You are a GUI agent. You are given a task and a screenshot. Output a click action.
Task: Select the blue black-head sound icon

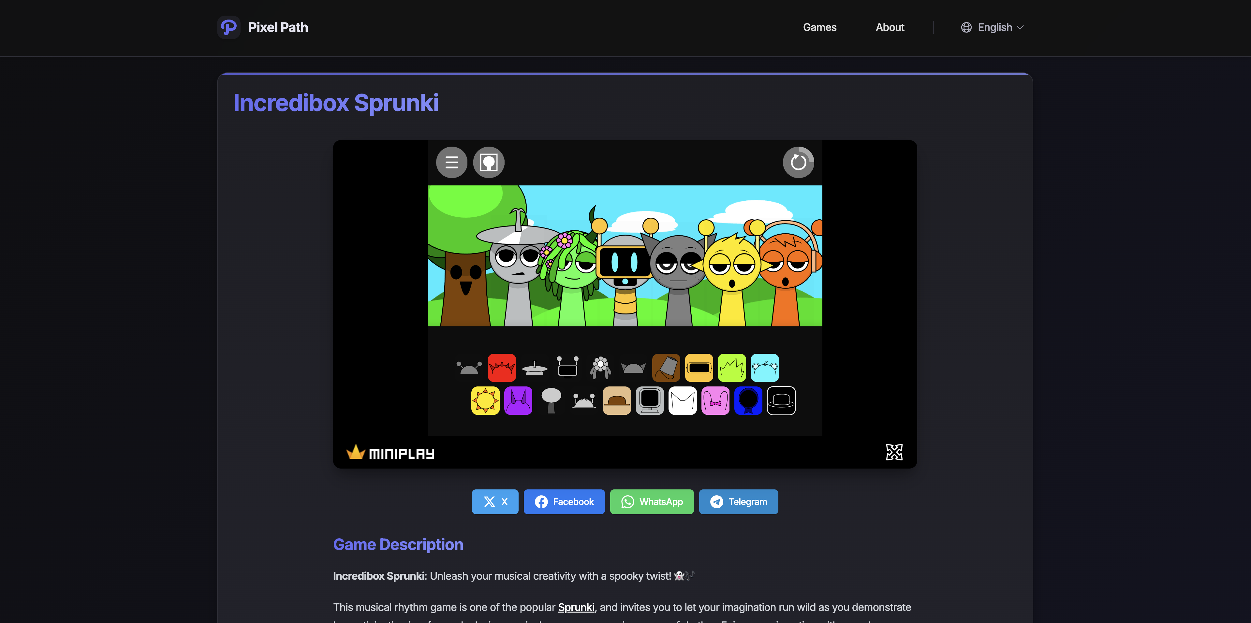(748, 400)
